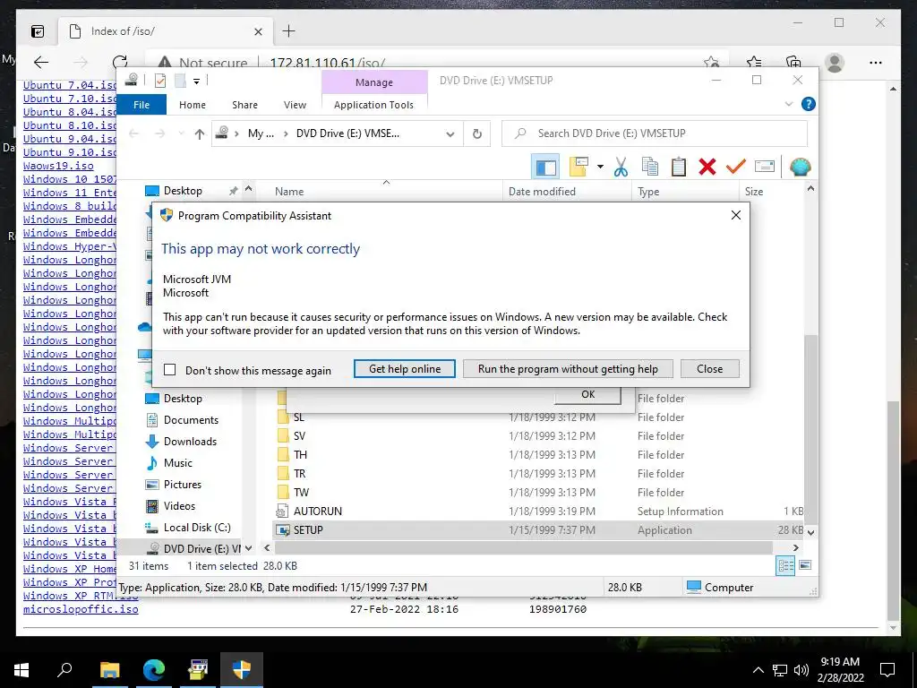Click the scissors Cut icon
The image size is (917, 688).
point(621,167)
